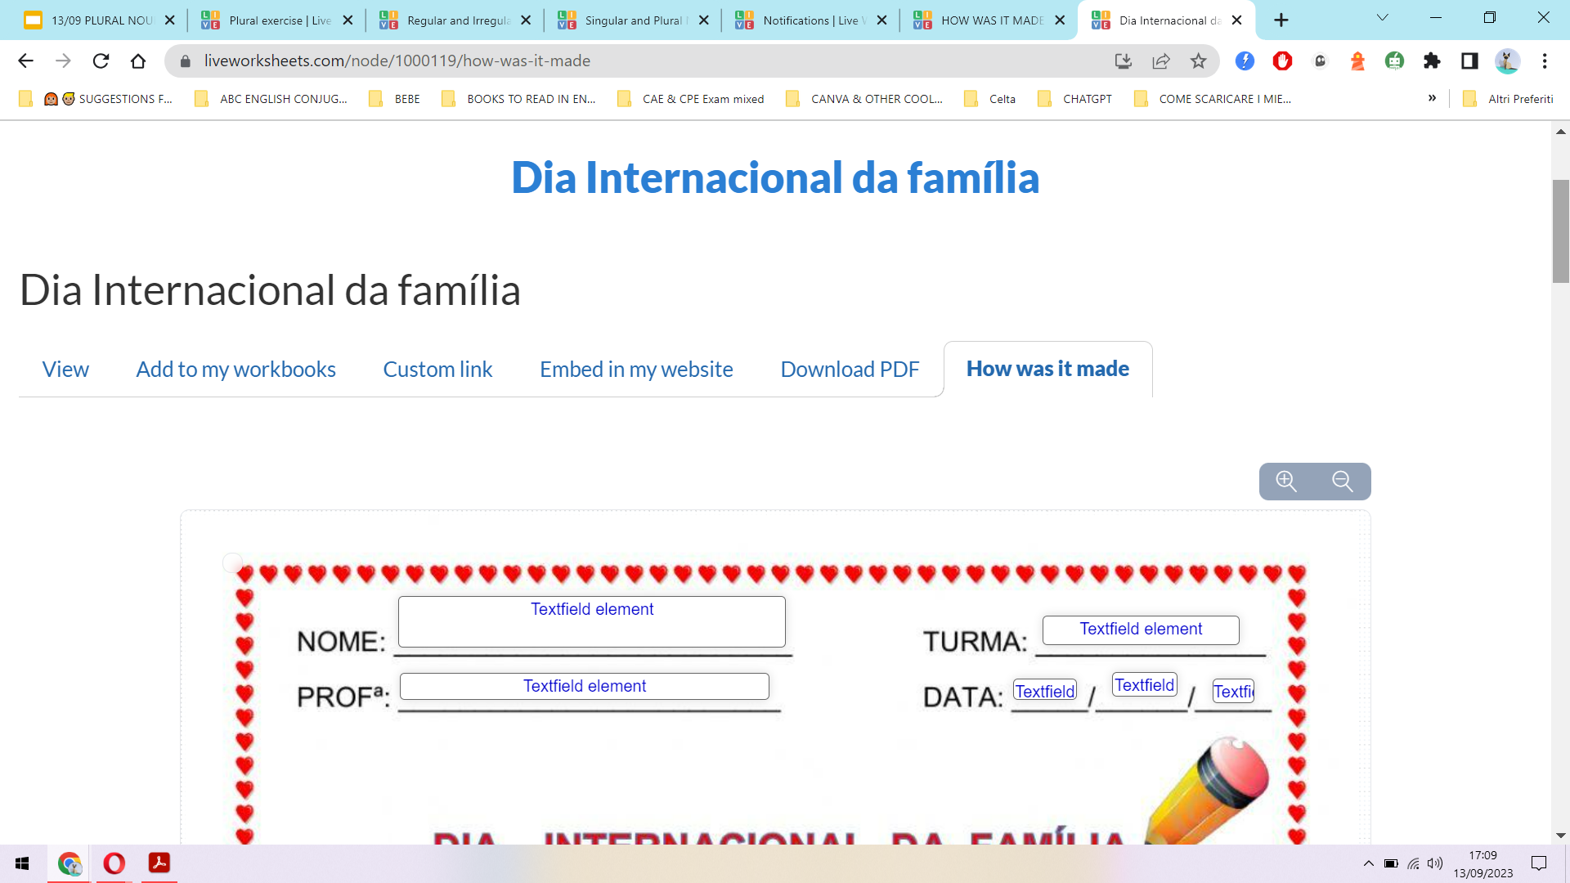
Task: Expand hidden bookmarks with the double chevron
Action: [x=1432, y=98]
